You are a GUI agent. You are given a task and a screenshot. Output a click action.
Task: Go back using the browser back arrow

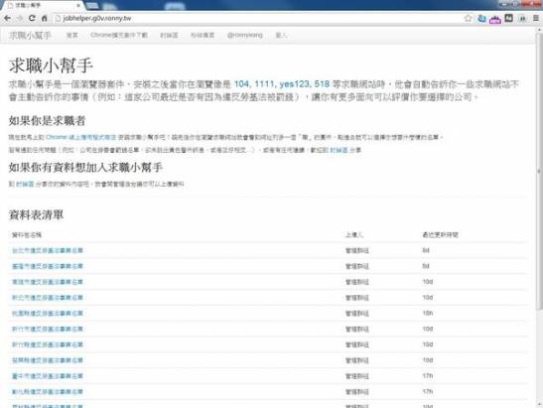click(7, 18)
